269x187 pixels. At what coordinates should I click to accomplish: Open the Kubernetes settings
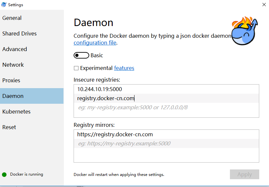pyautogui.click(x=32, y=112)
